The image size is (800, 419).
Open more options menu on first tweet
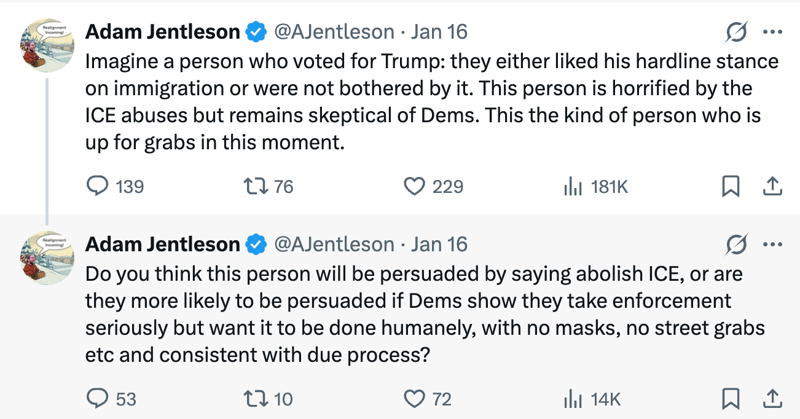pyautogui.click(x=772, y=31)
